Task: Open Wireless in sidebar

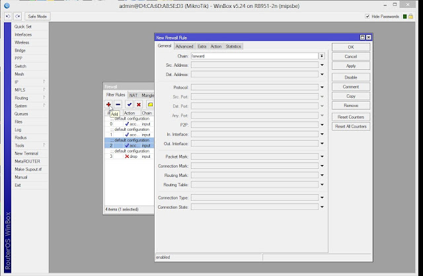Action: (22, 42)
